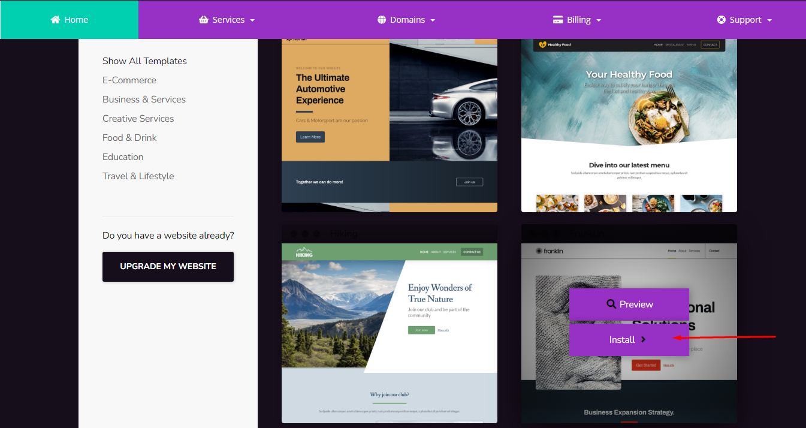
Task: Click the magnifier icon on Preview button
Action: point(611,305)
